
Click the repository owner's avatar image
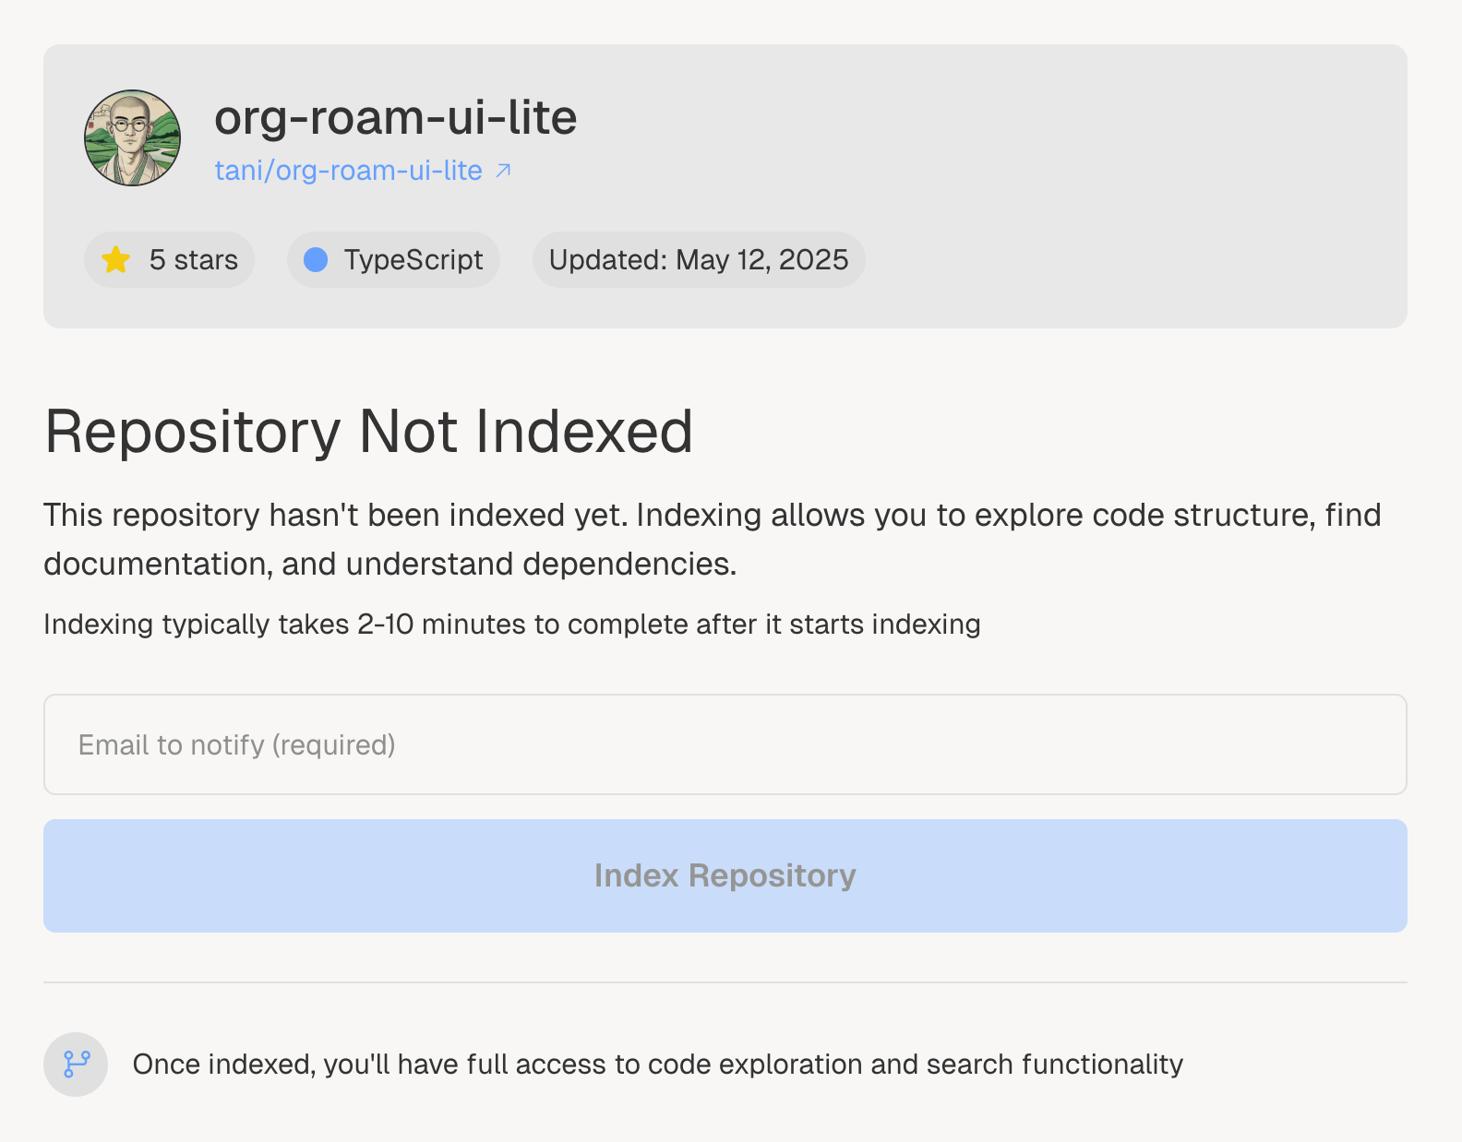coord(132,138)
